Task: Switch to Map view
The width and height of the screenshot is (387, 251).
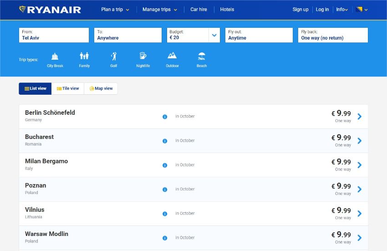Action: (x=101, y=88)
